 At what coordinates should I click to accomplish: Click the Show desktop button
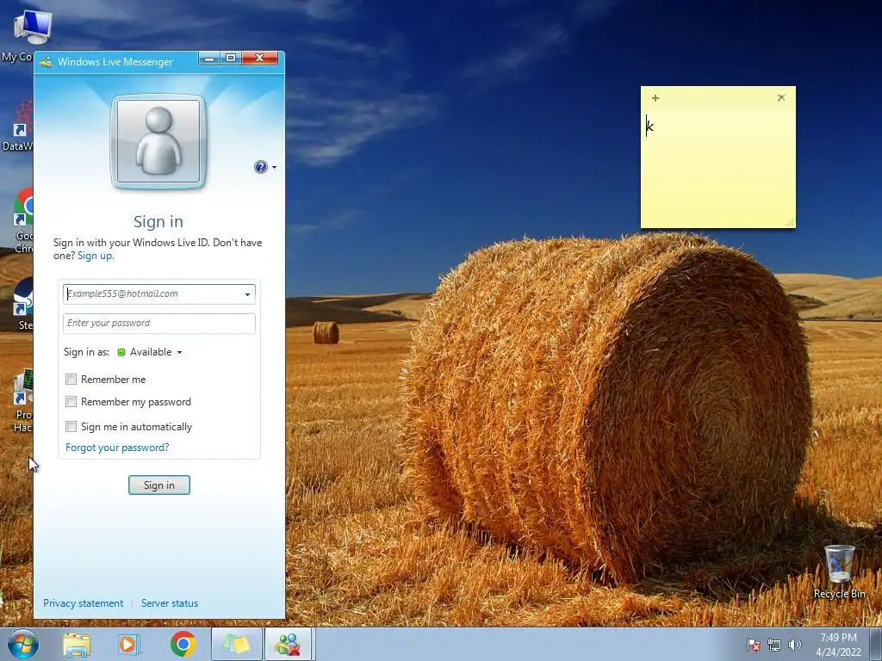point(876,645)
